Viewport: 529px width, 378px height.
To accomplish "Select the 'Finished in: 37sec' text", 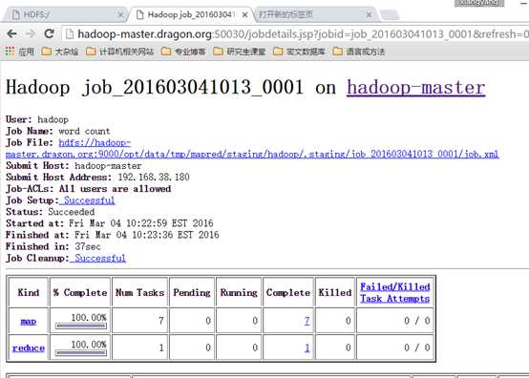I will coord(53,246).
